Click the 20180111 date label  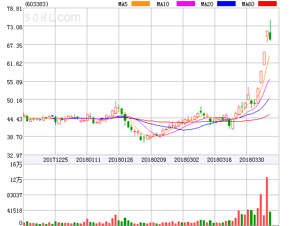point(88,160)
